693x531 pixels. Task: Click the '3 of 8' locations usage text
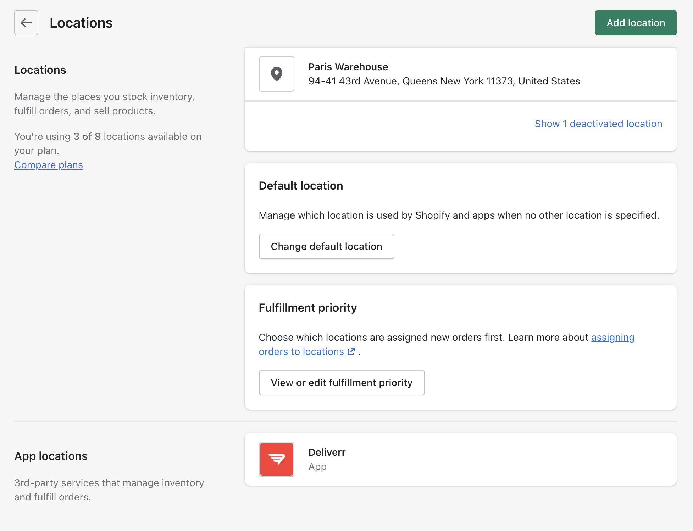pos(87,137)
